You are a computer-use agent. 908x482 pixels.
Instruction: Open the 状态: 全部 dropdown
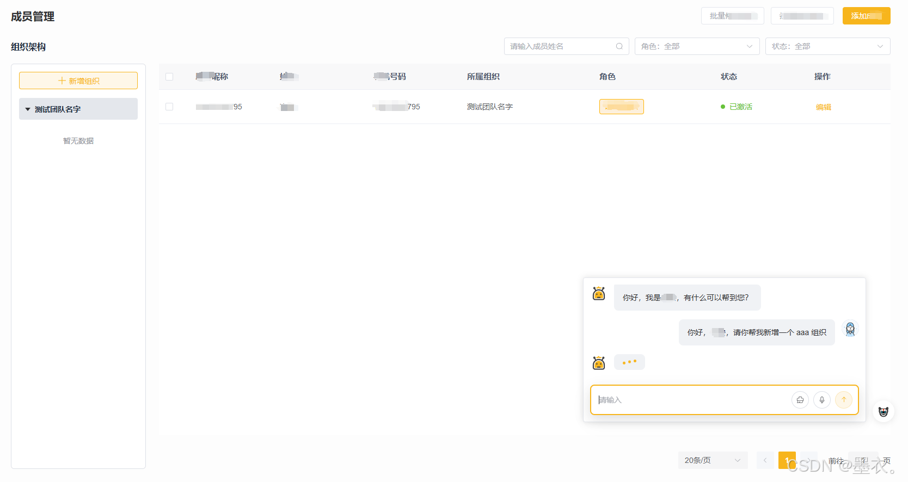coord(828,46)
